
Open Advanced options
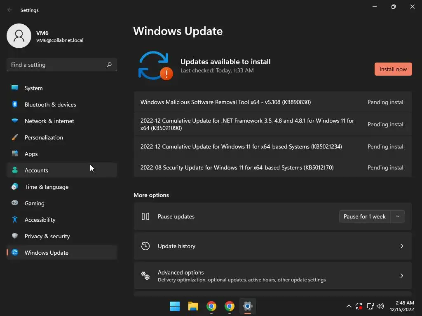[x=273, y=275]
